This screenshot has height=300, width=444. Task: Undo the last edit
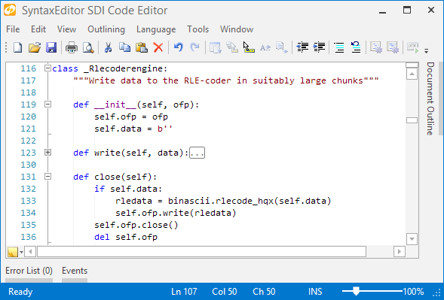pyautogui.click(x=178, y=47)
